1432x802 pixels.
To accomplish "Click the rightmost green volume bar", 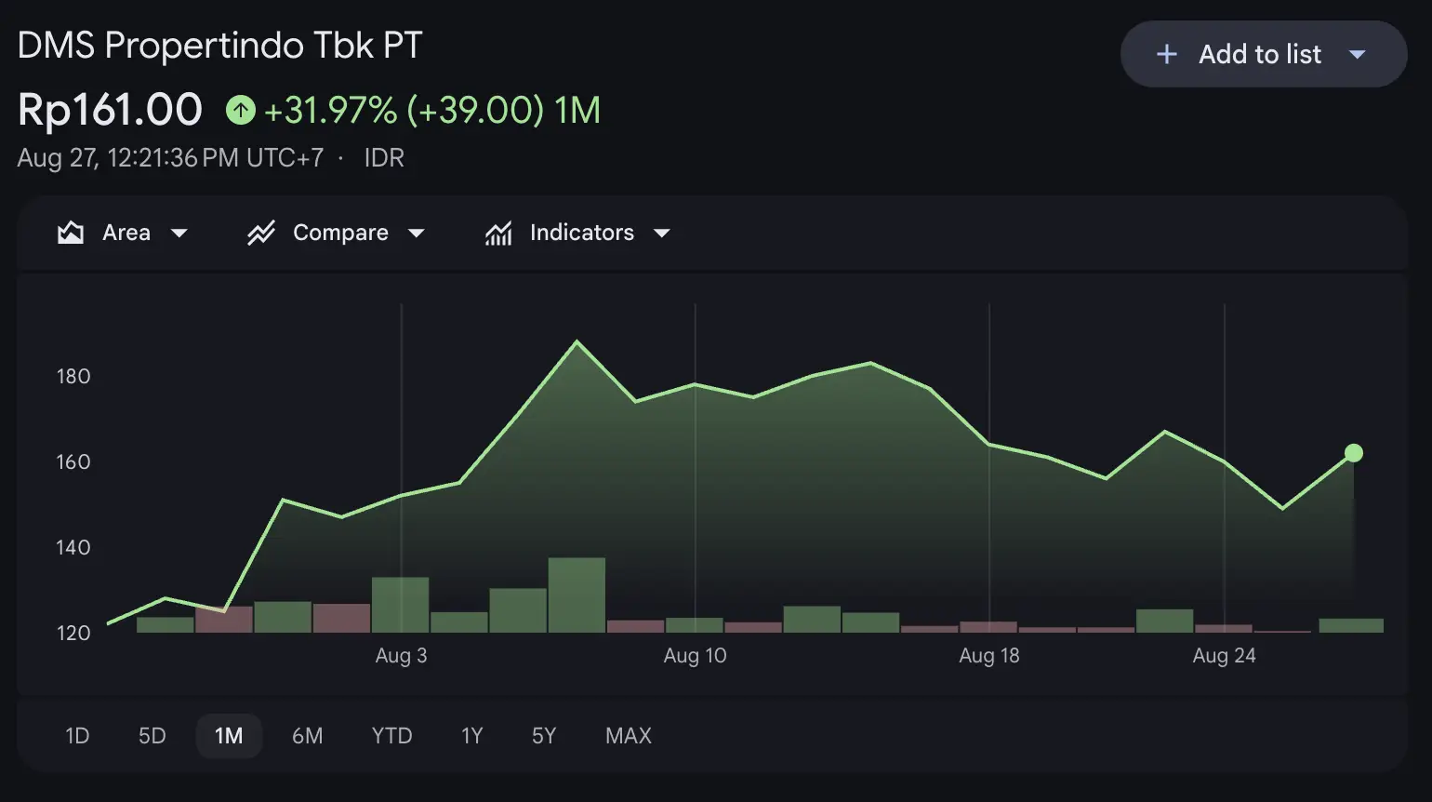I will point(1351,626).
